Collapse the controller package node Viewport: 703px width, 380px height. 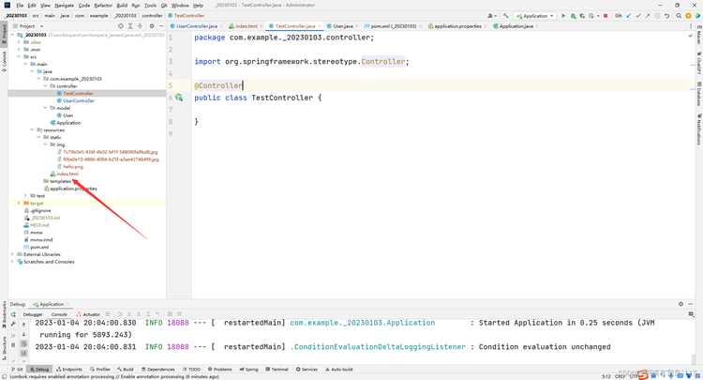click(45, 85)
